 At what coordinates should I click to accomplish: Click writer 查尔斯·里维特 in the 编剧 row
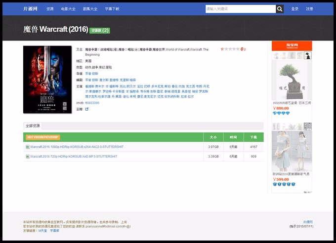pos(109,80)
